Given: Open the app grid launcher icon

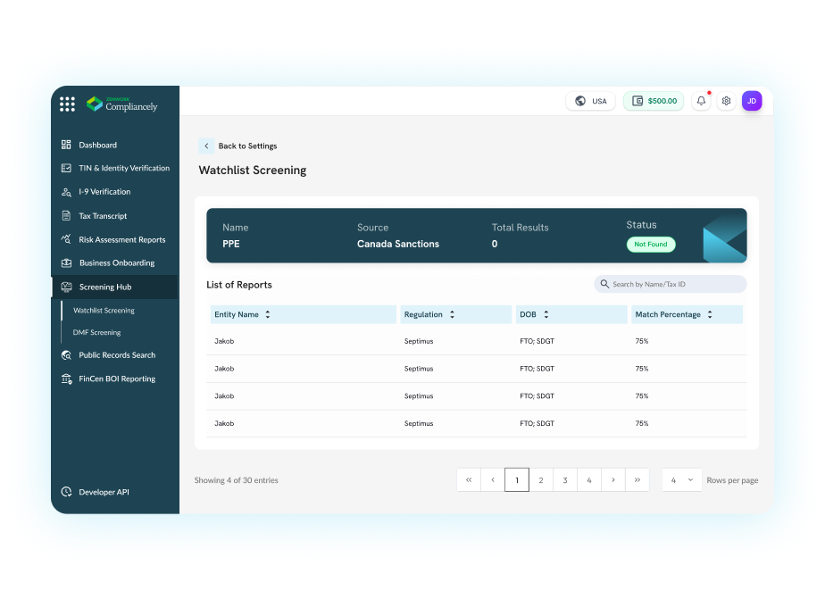Looking at the screenshot, I should click(x=67, y=104).
